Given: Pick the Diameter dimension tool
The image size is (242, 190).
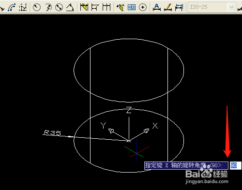Looking at the screenshot, I should 59,7.
